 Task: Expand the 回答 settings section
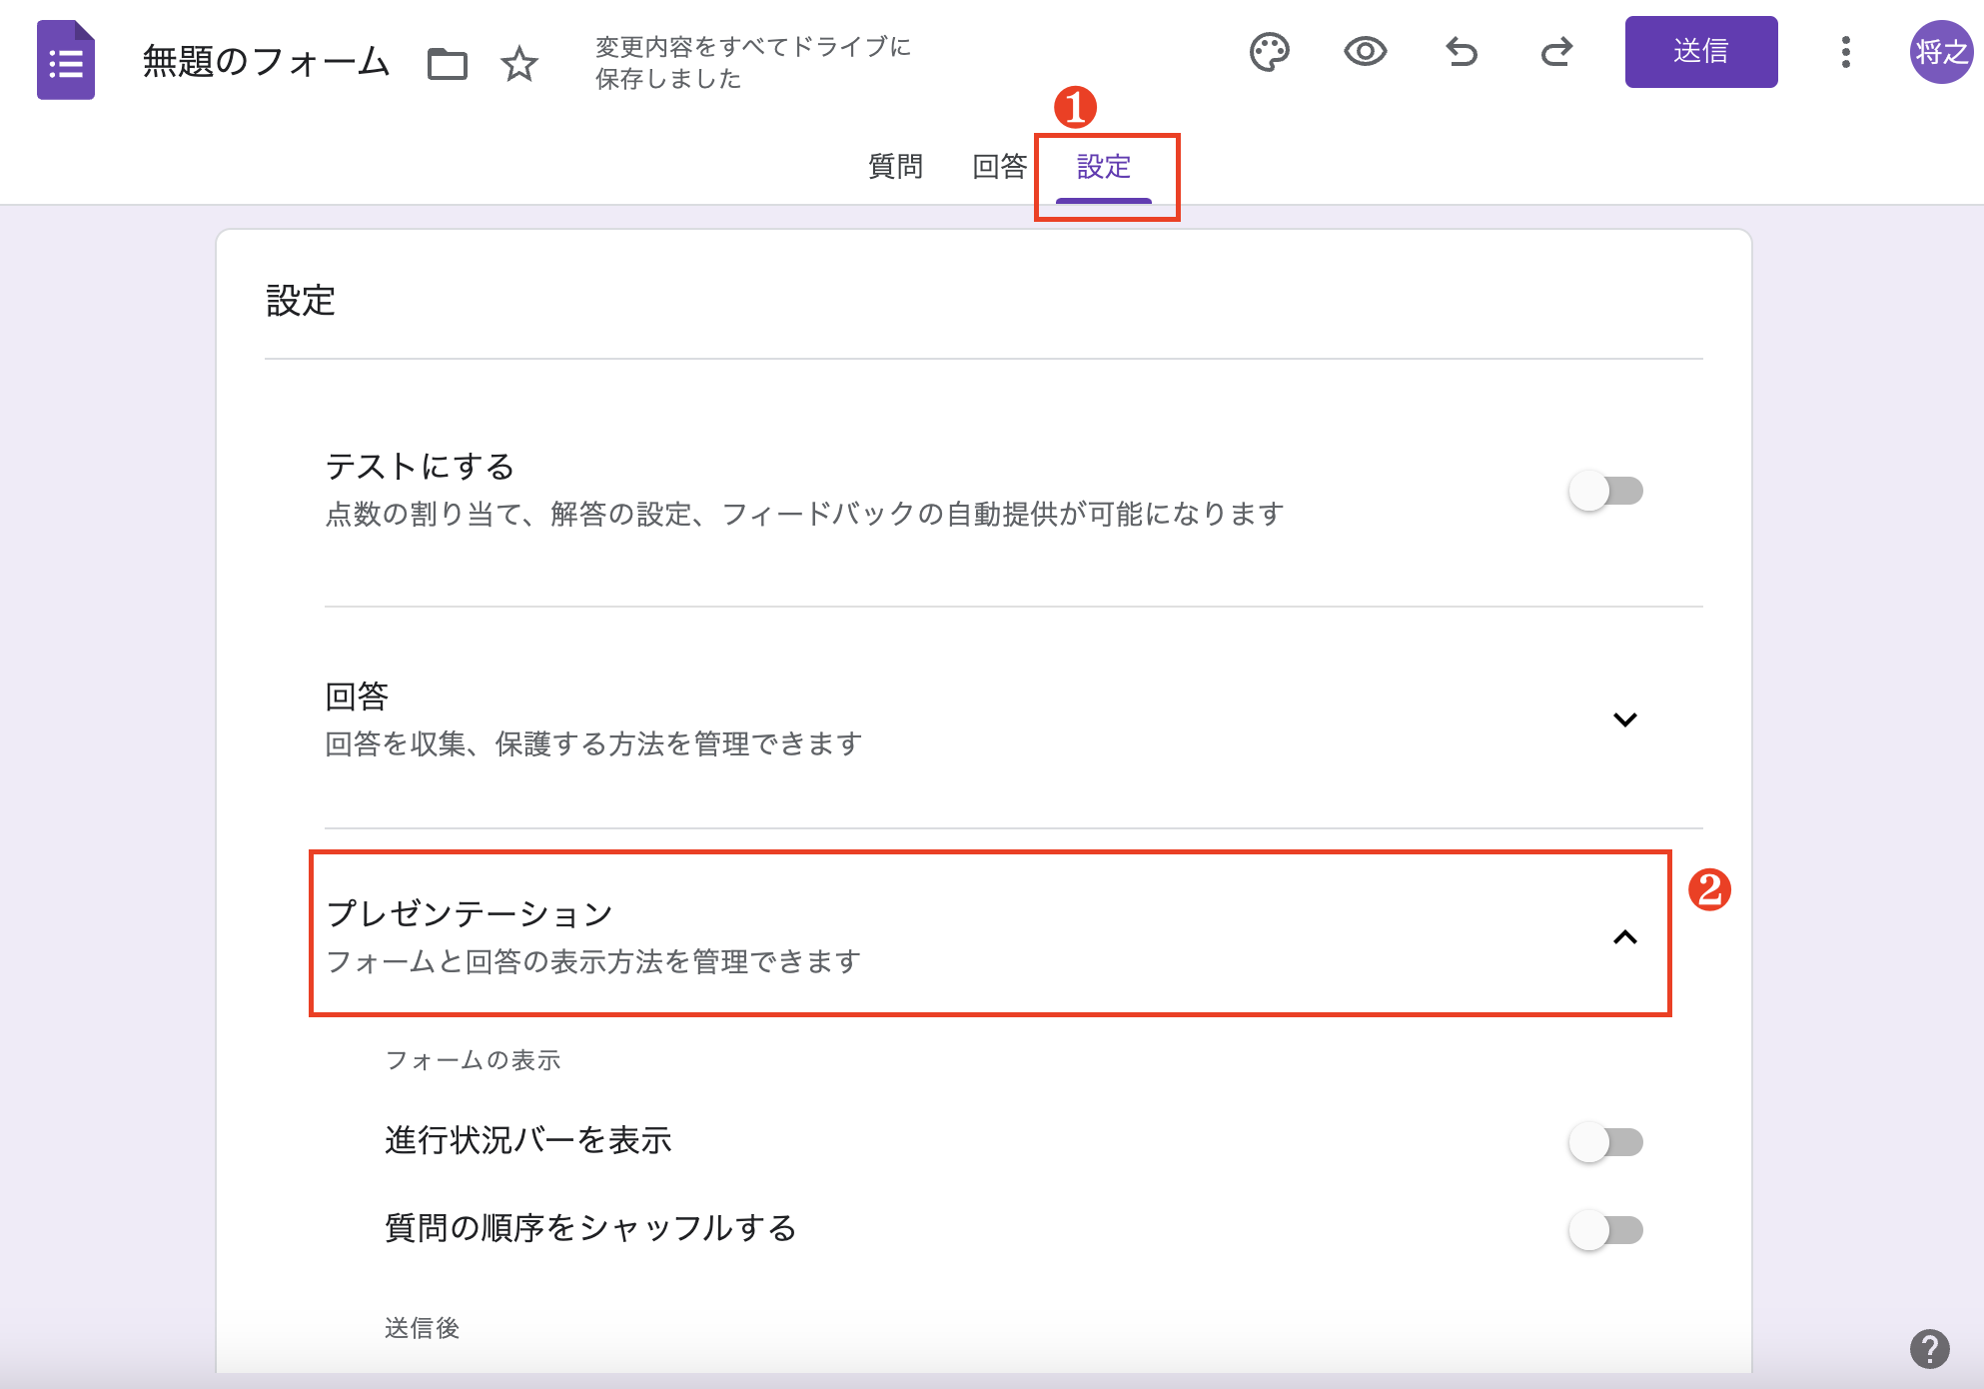1624,719
